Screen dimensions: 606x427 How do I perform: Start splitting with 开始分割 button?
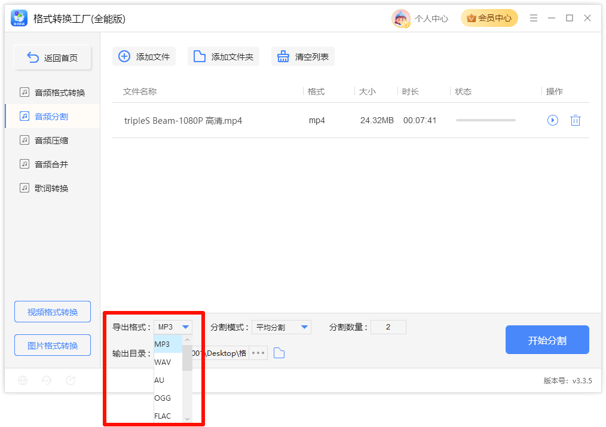point(547,340)
